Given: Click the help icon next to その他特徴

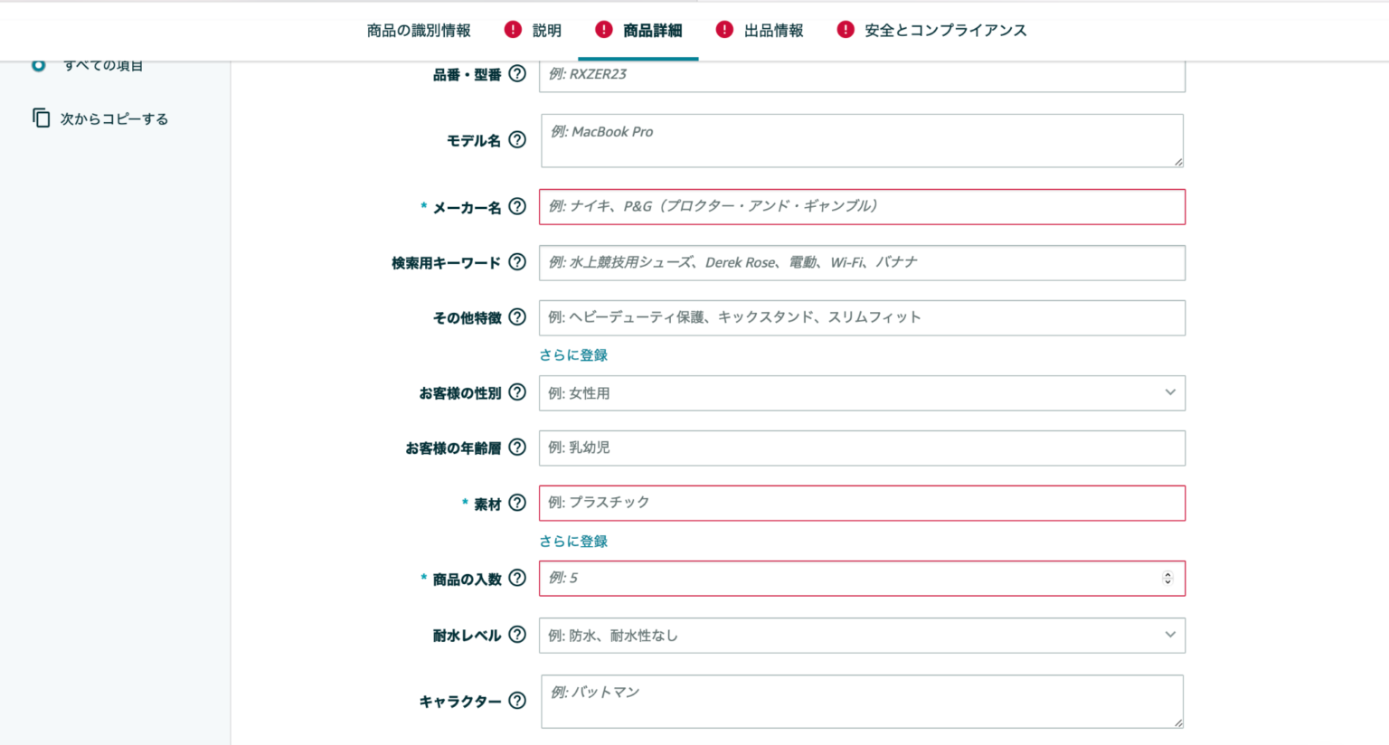Looking at the screenshot, I should [x=515, y=317].
